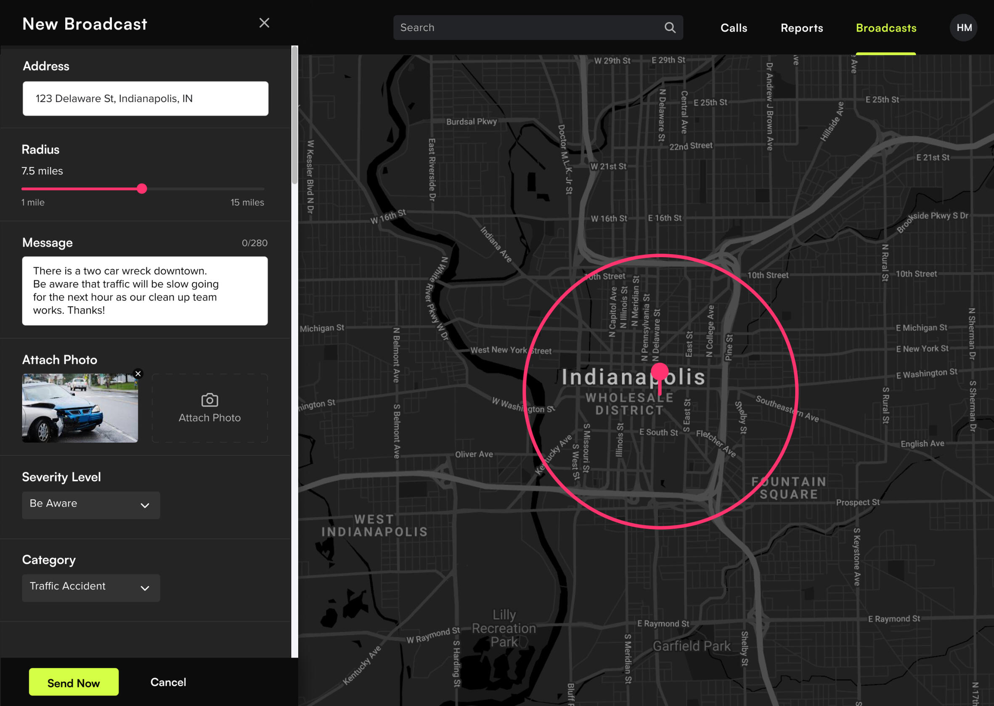Focus the Address input field

point(146,99)
